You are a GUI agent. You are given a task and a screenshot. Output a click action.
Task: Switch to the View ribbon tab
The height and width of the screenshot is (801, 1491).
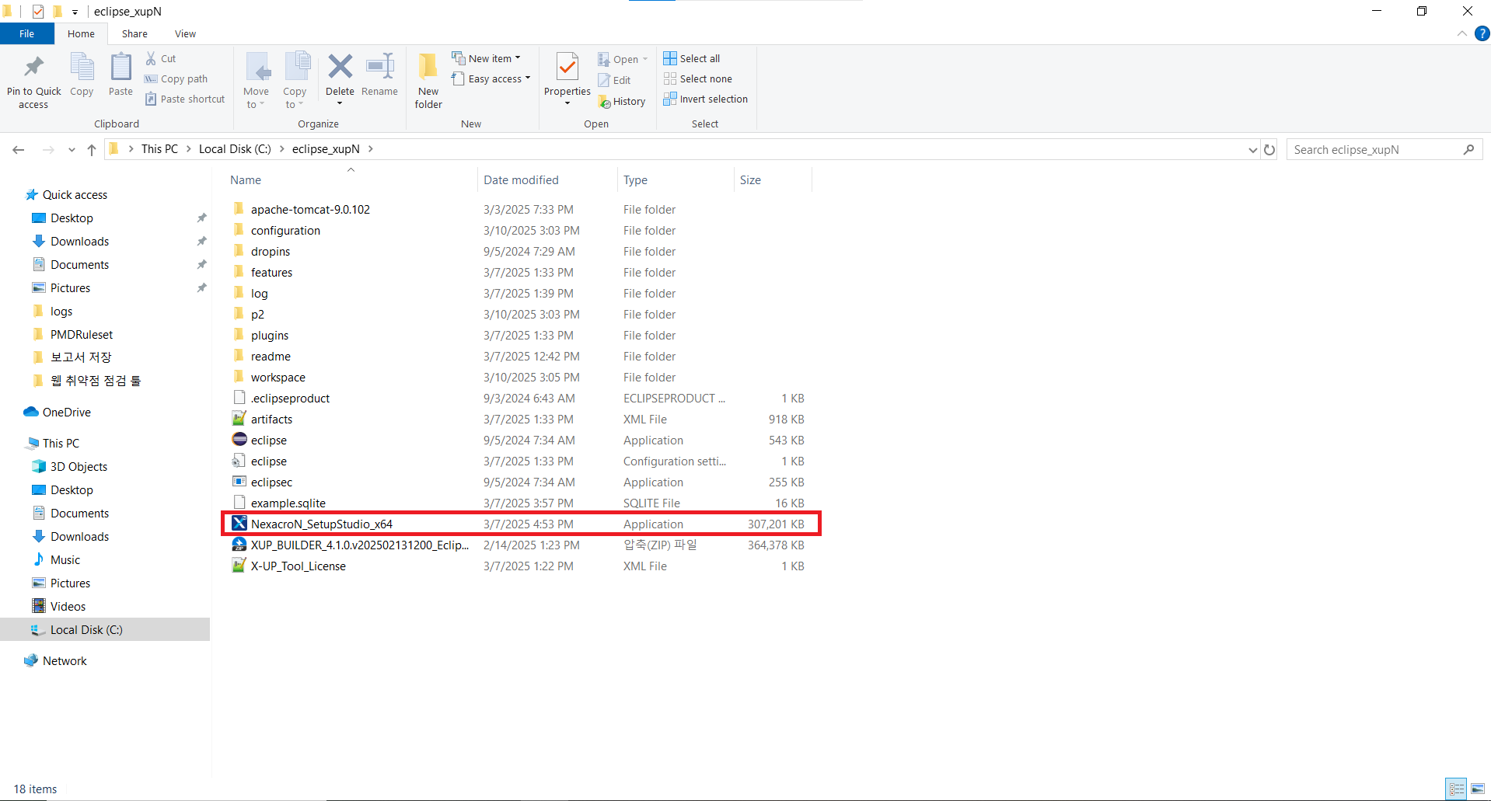point(185,33)
